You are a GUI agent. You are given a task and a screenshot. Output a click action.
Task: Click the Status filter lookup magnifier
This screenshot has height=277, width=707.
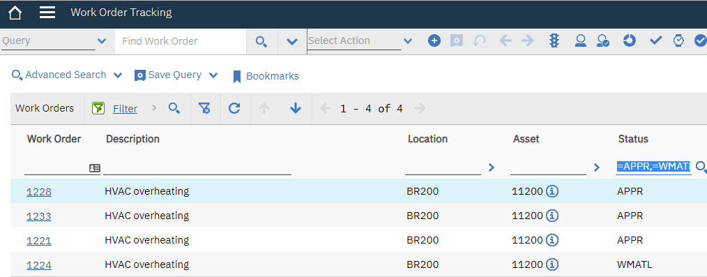(x=701, y=167)
